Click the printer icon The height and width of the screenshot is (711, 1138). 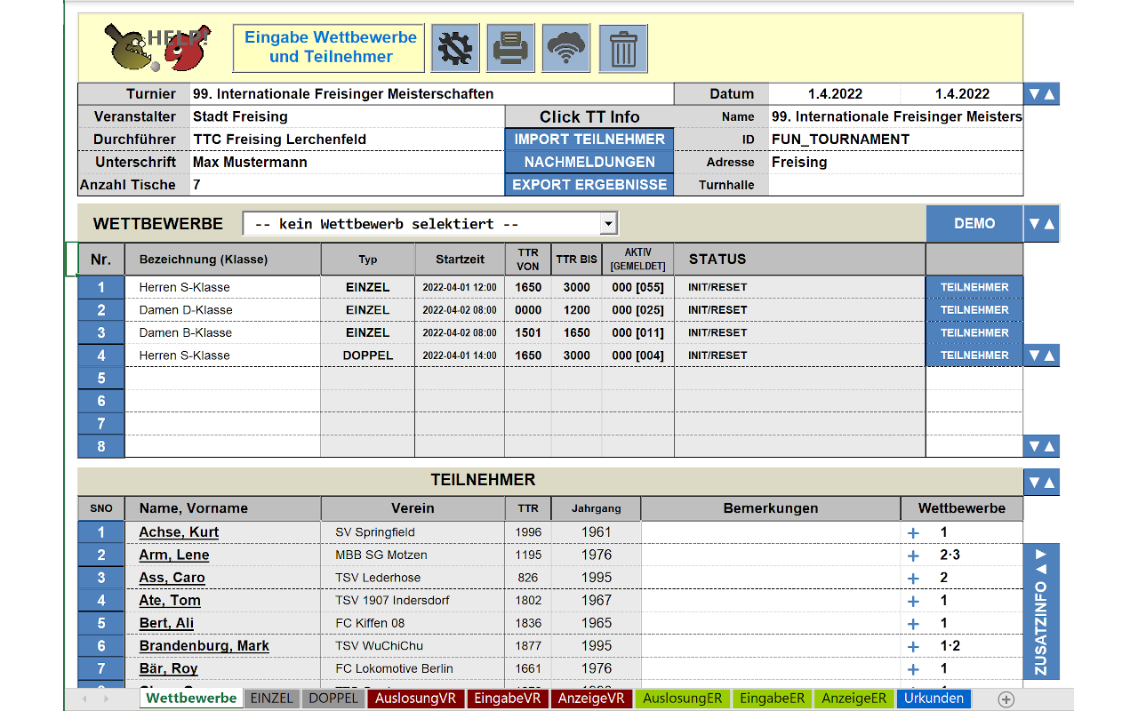point(510,48)
